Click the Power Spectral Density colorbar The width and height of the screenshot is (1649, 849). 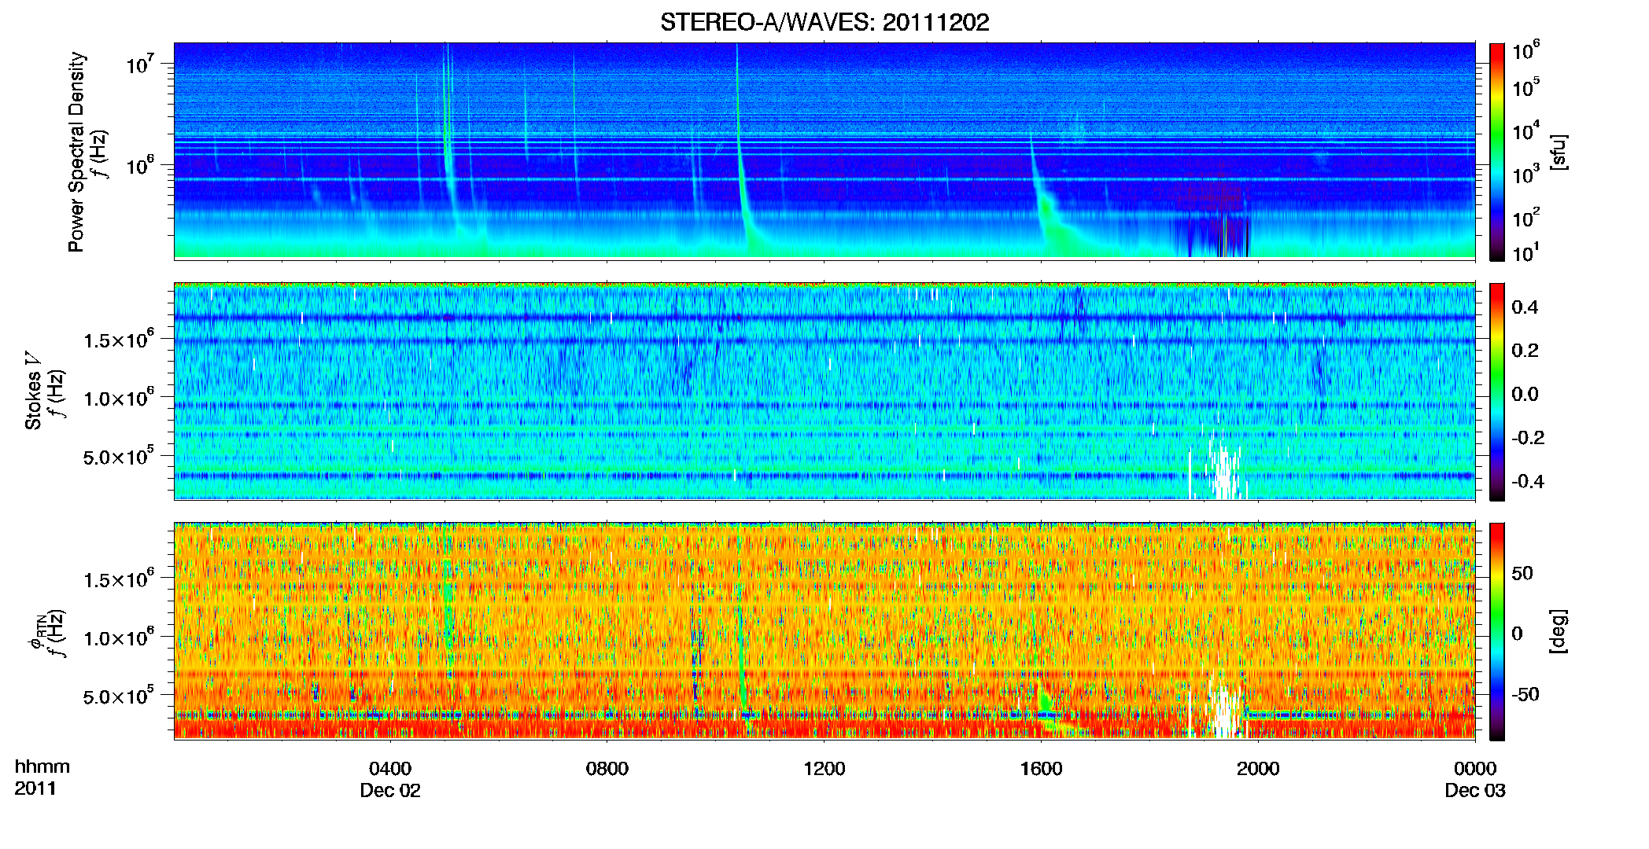1497,152
